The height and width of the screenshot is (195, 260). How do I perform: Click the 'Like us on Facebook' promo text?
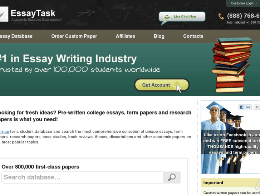(232, 143)
